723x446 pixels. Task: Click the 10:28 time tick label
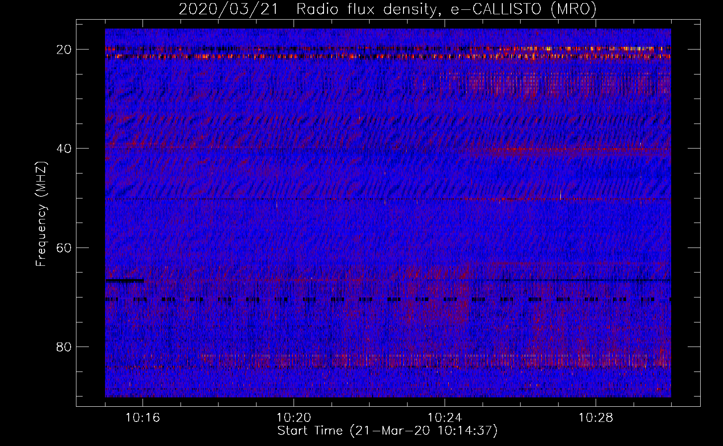pyautogui.click(x=596, y=418)
